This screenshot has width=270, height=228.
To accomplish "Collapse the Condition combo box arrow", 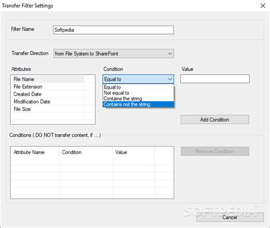I will click(x=170, y=79).
